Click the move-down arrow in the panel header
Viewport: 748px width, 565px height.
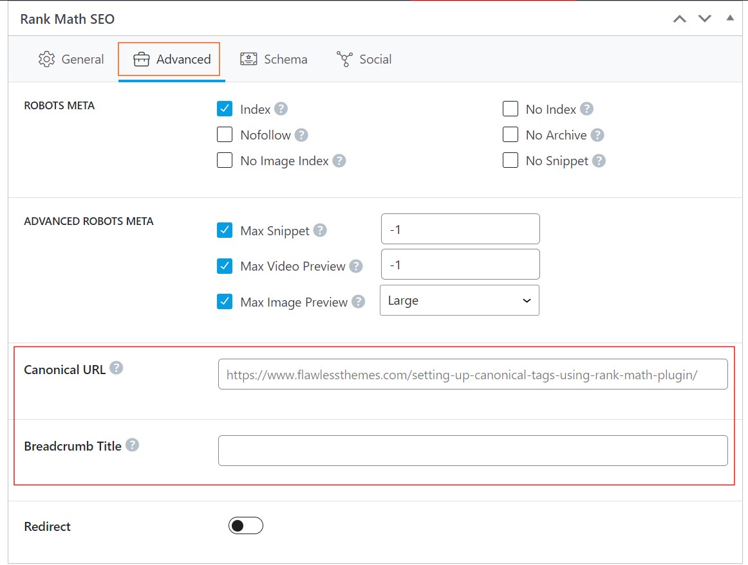(704, 19)
